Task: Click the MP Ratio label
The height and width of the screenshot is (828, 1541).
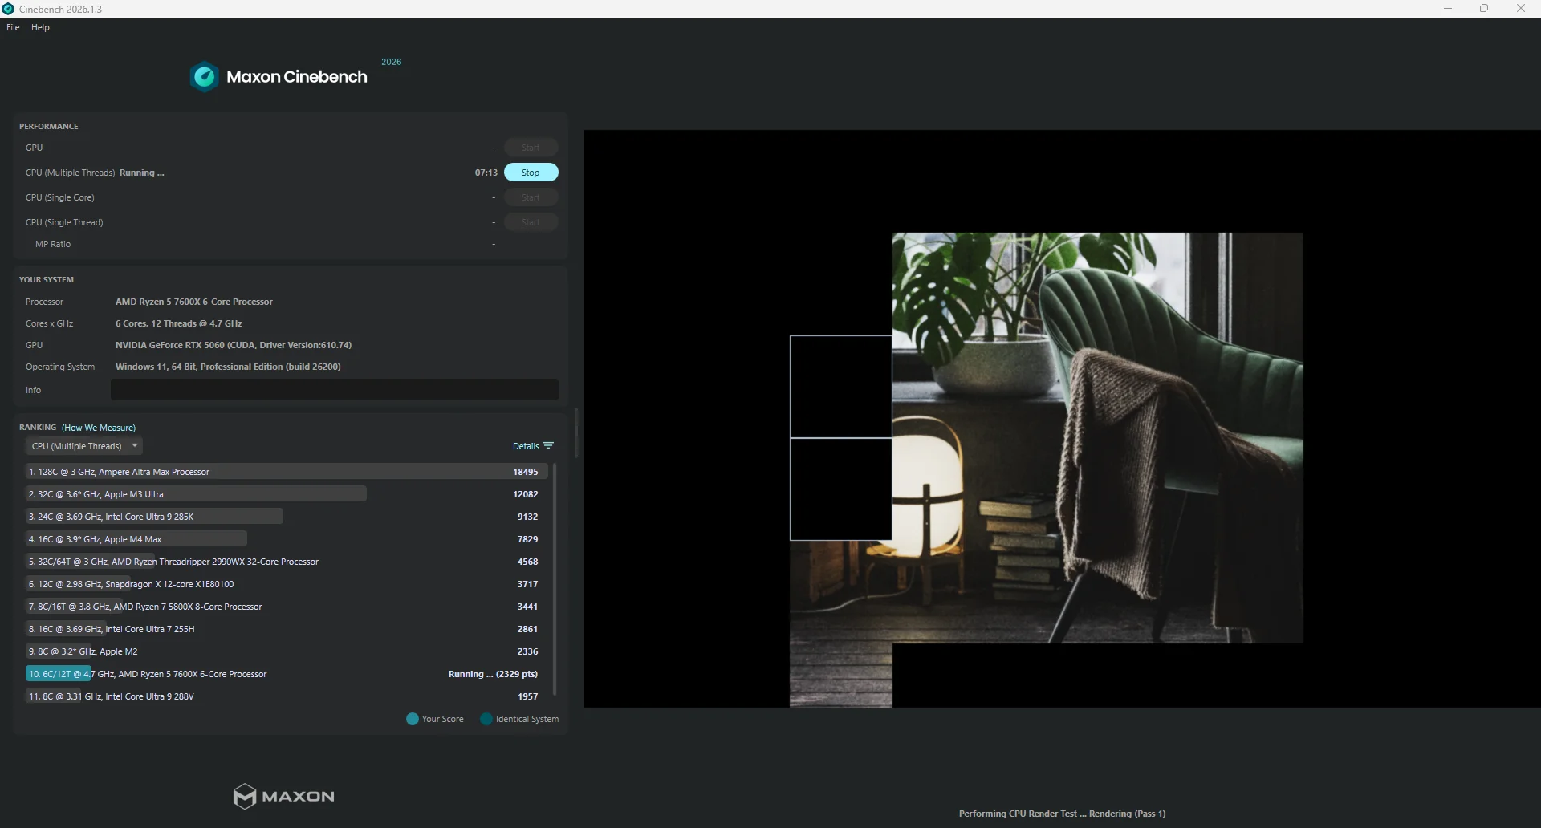Action: [53, 244]
